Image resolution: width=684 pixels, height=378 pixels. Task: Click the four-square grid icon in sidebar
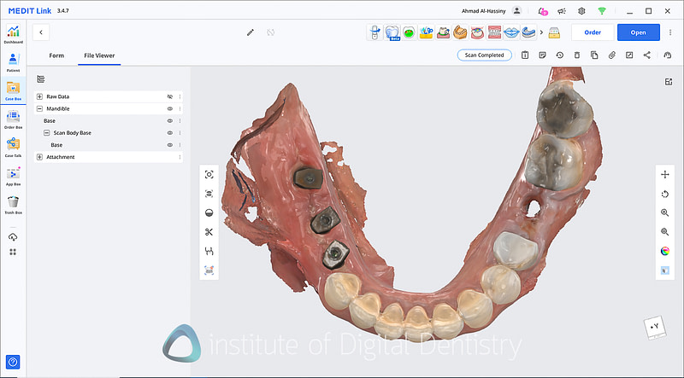tap(13, 253)
